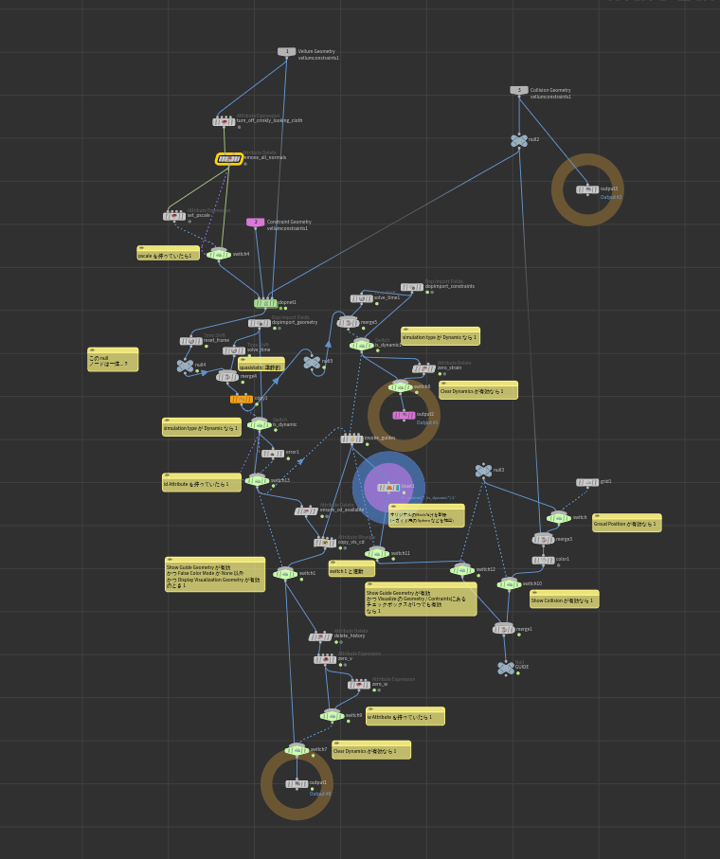Select the turn_off_crinkly_looking_cloth node
720x859 pixels.
tap(225, 121)
